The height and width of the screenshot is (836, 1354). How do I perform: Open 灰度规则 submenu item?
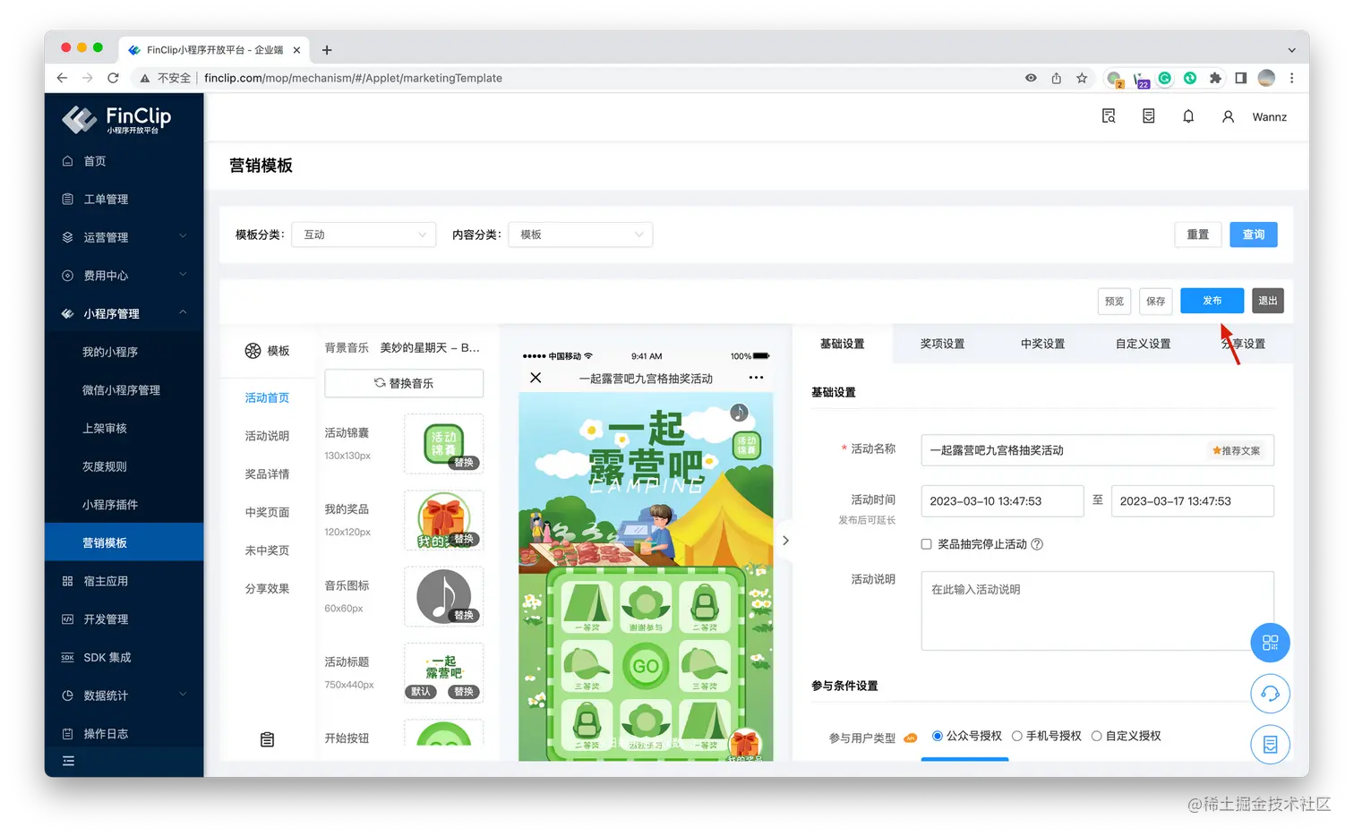tap(124, 466)
